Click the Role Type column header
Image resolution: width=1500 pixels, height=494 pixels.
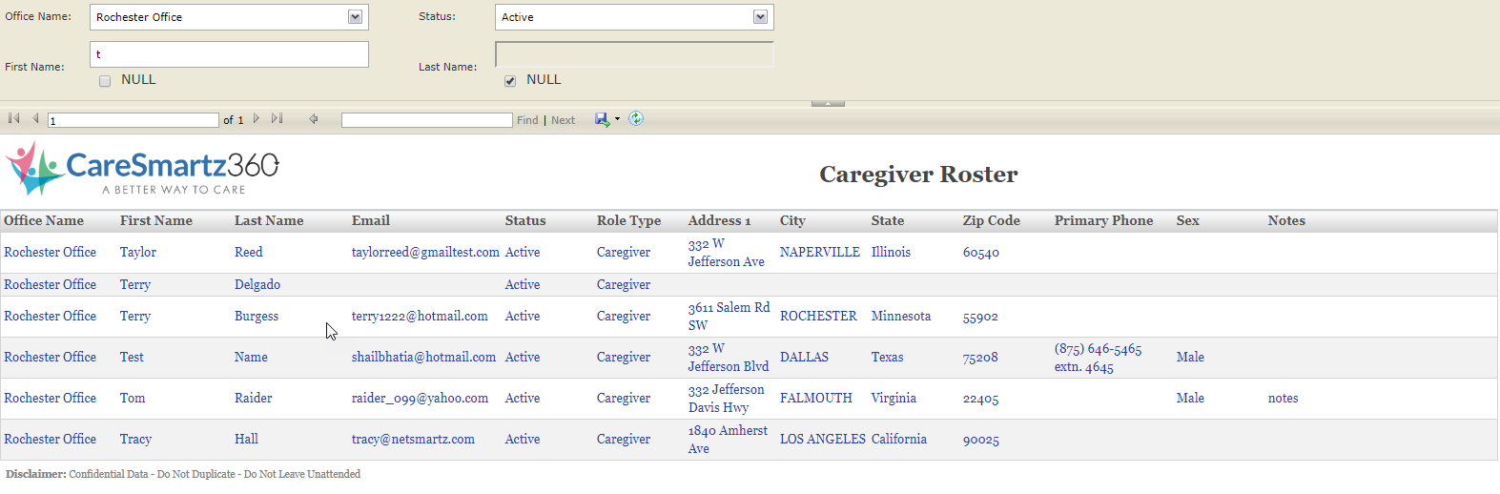pos(629,220)
